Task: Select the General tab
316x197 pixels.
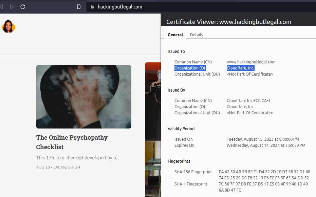Action: click(175, 35)
